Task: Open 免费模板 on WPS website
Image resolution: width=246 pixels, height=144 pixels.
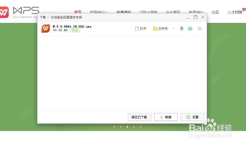Action: (124, 12)
